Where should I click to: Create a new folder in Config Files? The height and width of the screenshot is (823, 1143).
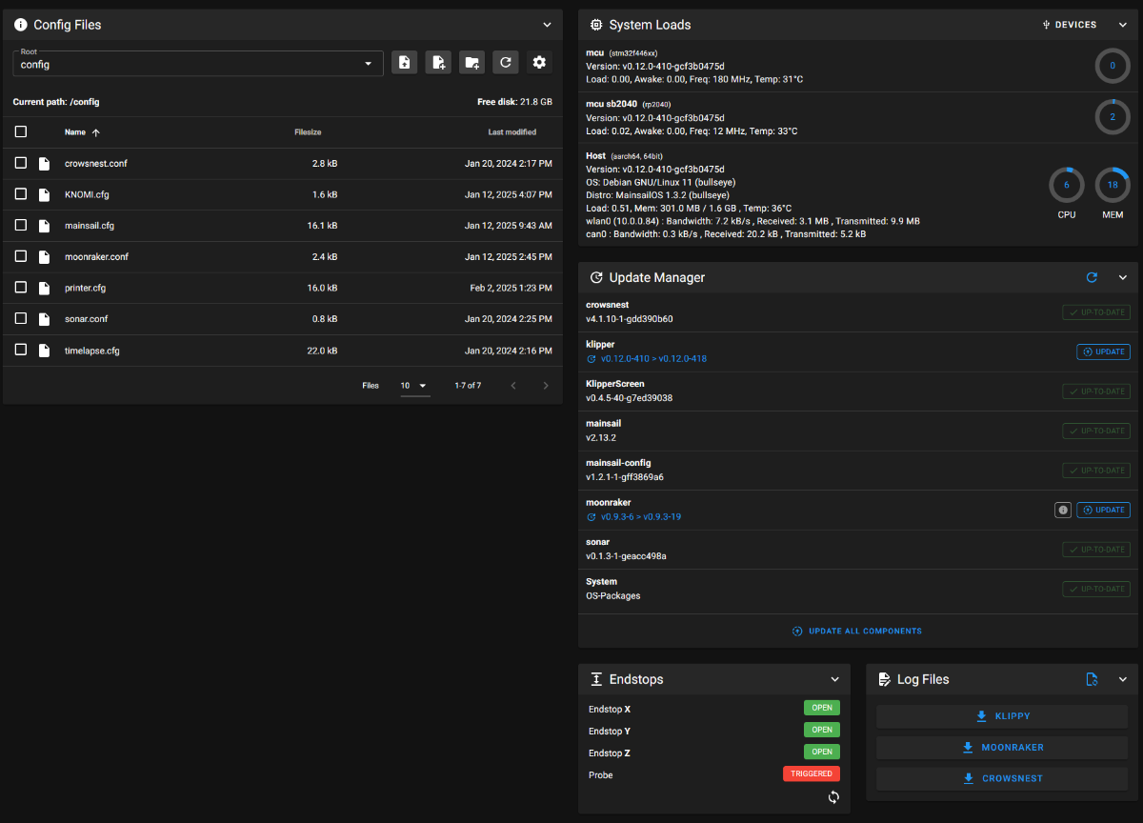click(x=471, y=63)
